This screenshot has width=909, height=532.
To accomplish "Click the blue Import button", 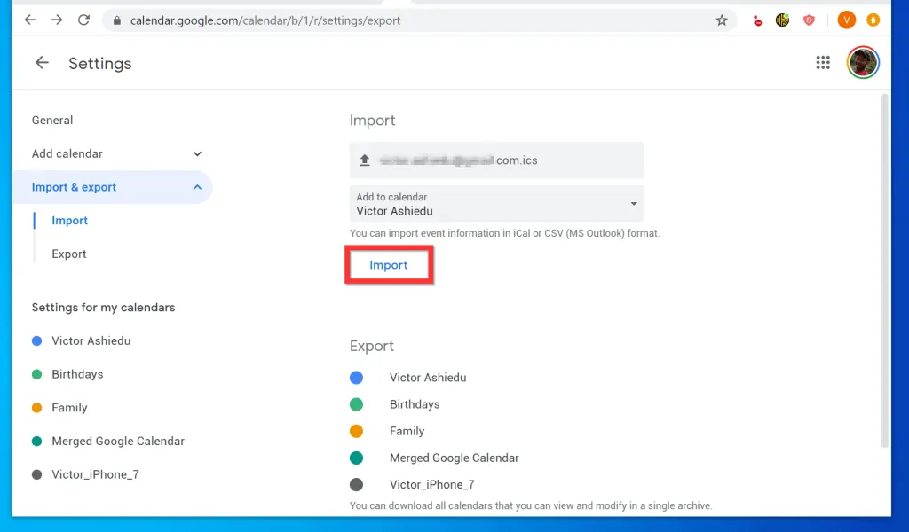I will pyautogui.click(x=389, y=265).
